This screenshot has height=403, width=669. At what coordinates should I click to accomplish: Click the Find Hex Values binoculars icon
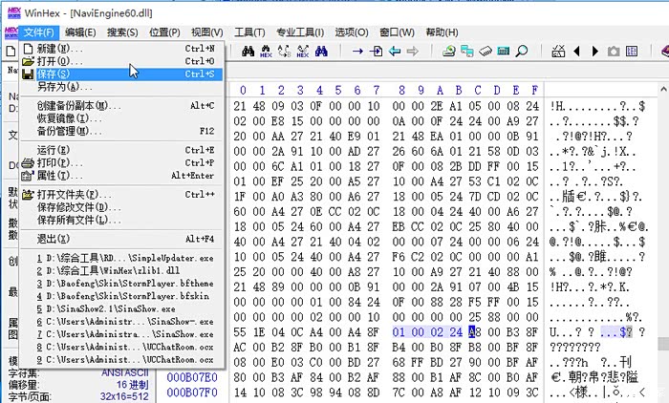(267, 51)
